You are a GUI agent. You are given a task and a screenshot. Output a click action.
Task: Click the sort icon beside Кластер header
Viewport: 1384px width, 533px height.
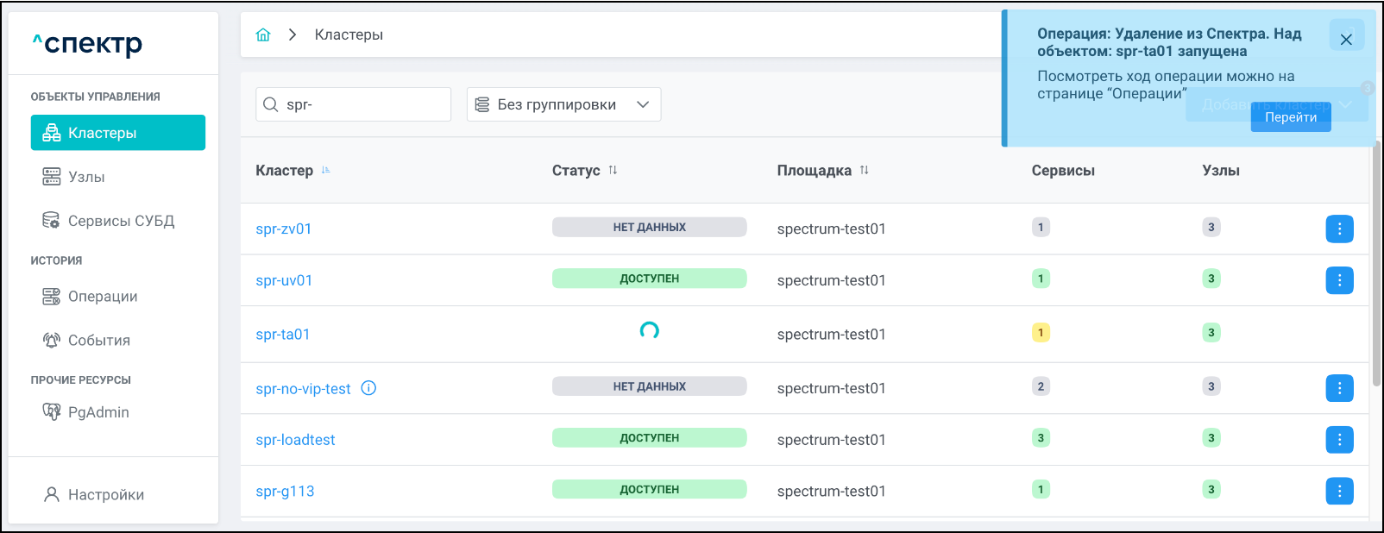pyautogui.click(x=326, y=171)
